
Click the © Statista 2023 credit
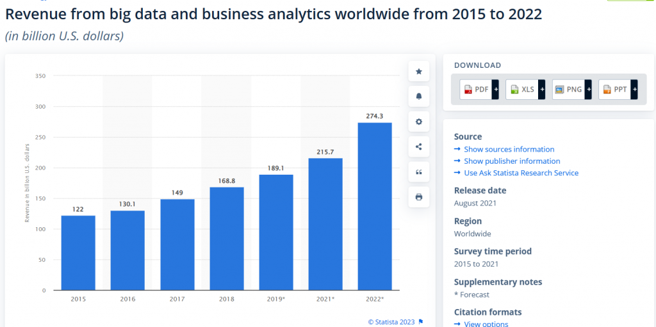(x=391, y=322)
